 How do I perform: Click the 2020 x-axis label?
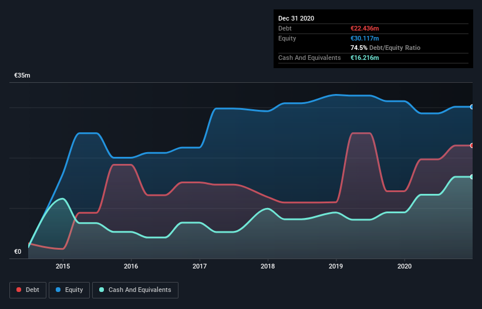tap(405, 266)
